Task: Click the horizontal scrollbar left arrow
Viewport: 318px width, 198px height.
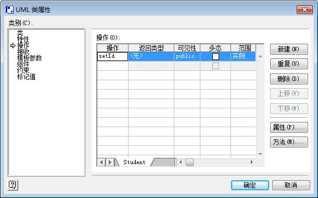Action: [181, 162]
